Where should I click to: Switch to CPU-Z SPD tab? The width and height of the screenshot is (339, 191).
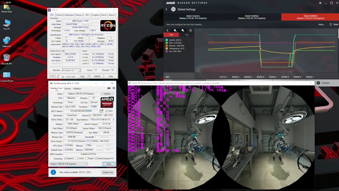(x=87, y=15)
